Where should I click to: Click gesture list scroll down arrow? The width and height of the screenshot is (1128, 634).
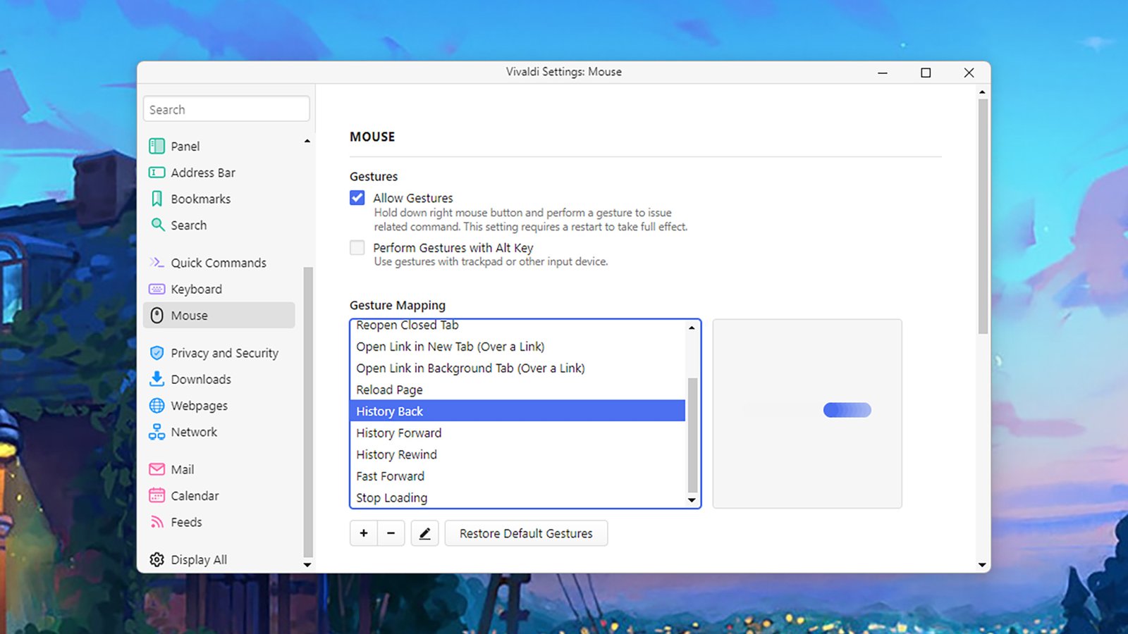pos(692,500)
